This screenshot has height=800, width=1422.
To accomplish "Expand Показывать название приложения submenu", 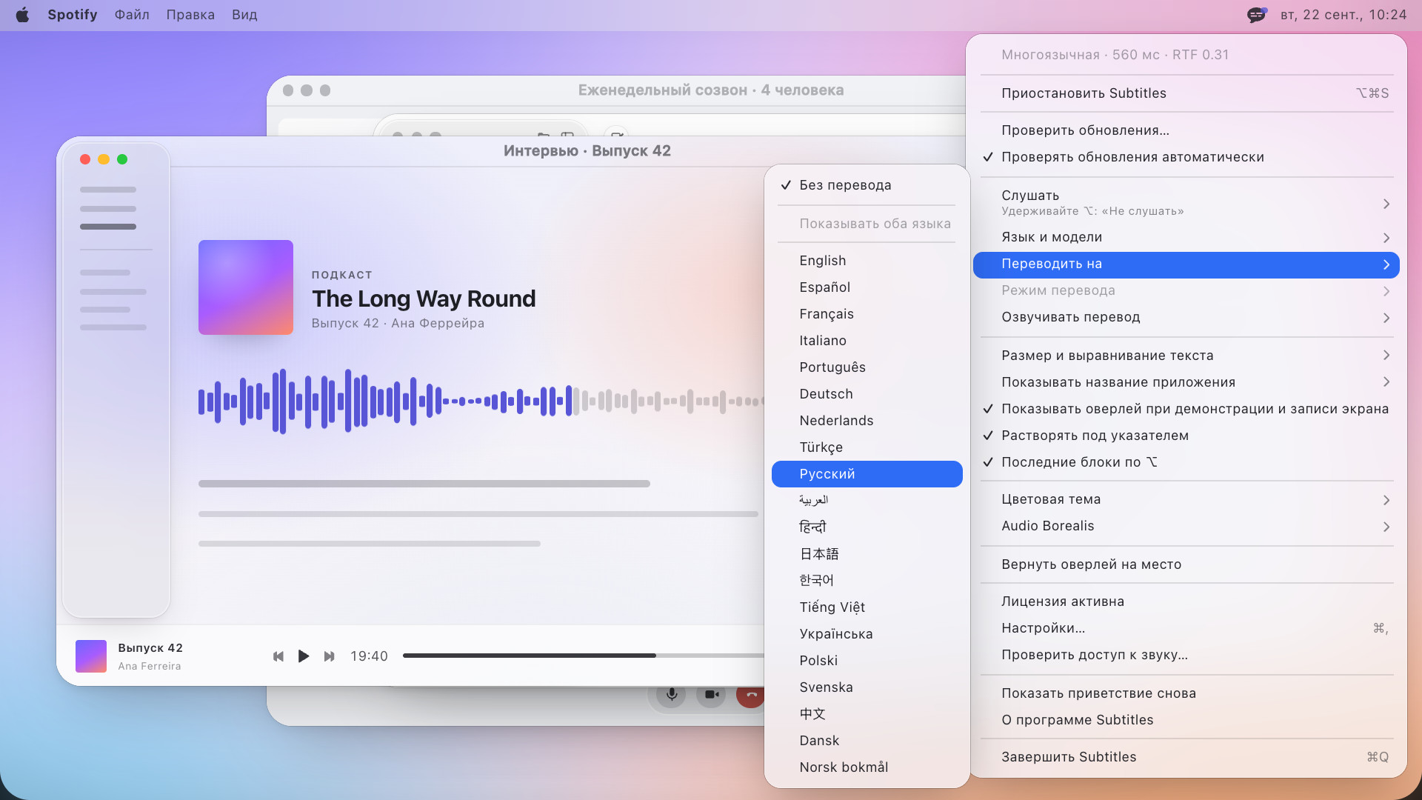I will (1186, 382).
